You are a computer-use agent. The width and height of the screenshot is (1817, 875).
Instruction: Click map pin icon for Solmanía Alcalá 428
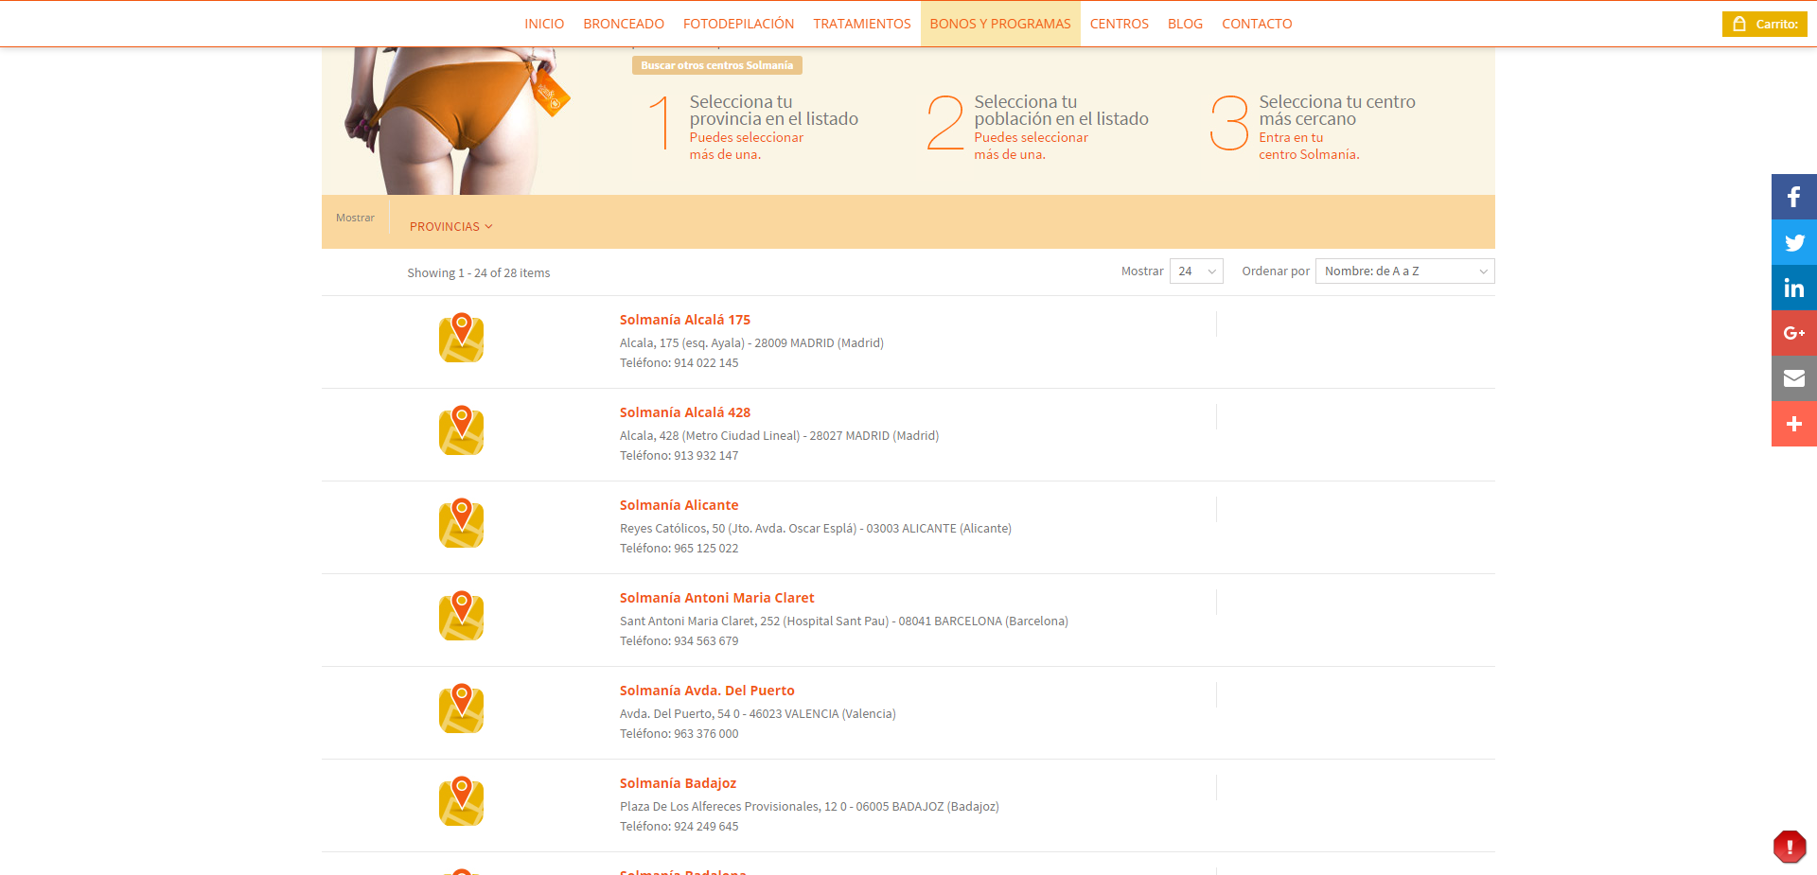(461, 430)
